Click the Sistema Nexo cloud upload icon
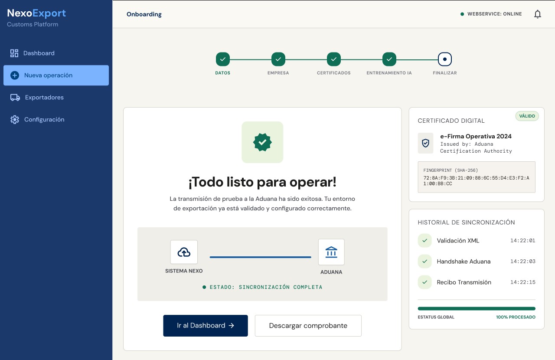Screen dimensions: 555x360 (184, 252)
